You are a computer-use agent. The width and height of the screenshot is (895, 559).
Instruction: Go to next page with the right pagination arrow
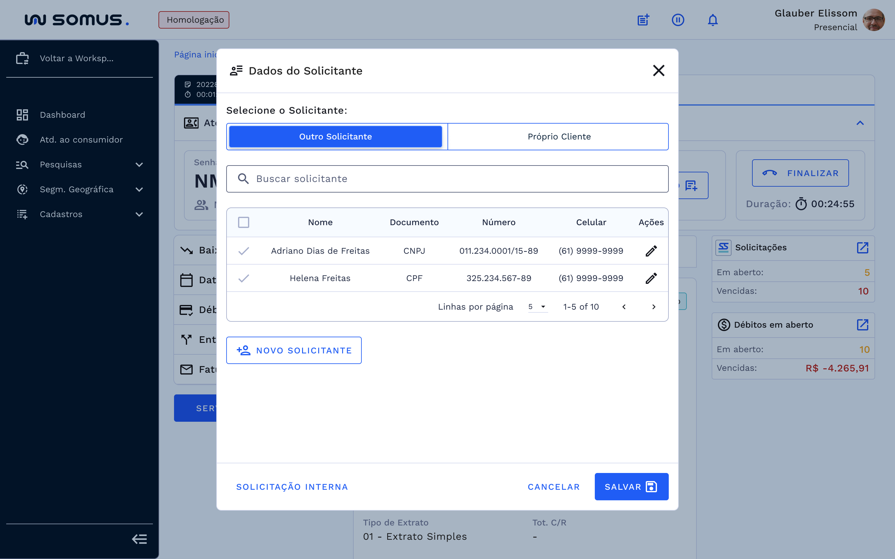tap(654, 307)
